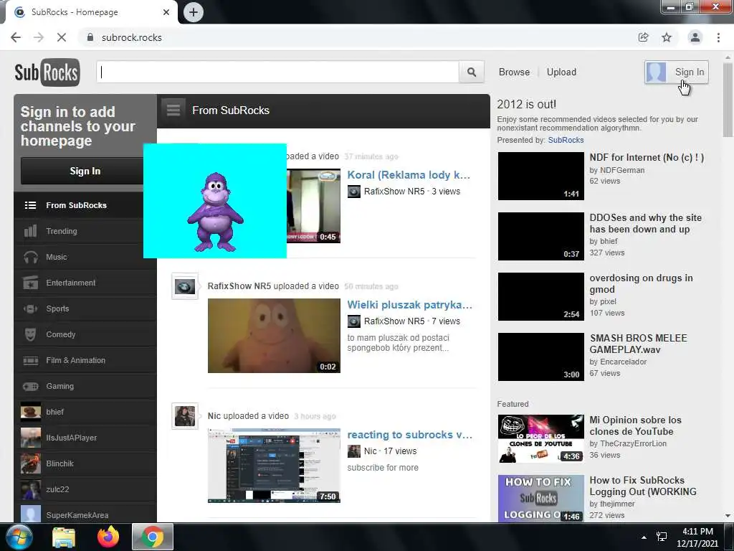Click the sidebar Sign In button
This screenshot has height=551, width=734.
click(82, 171)
